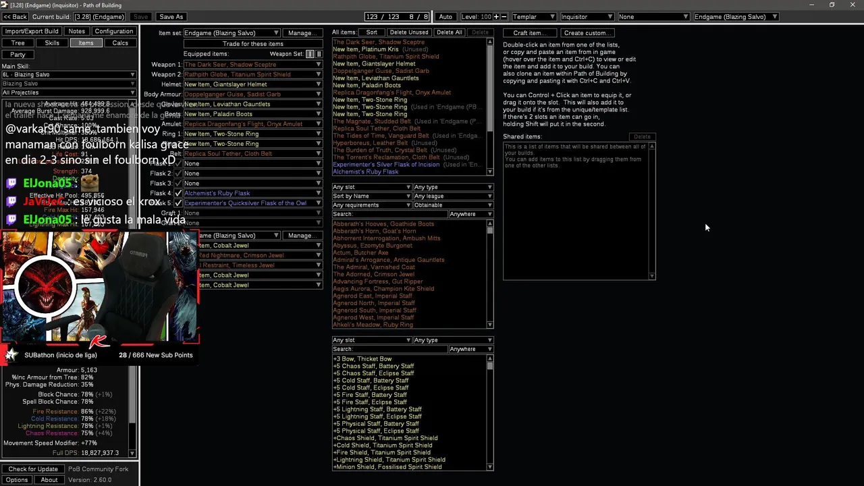Viewport: 864px width, 486px height.
Task: Switch to the Tree tab
Action: pos(18,43)
